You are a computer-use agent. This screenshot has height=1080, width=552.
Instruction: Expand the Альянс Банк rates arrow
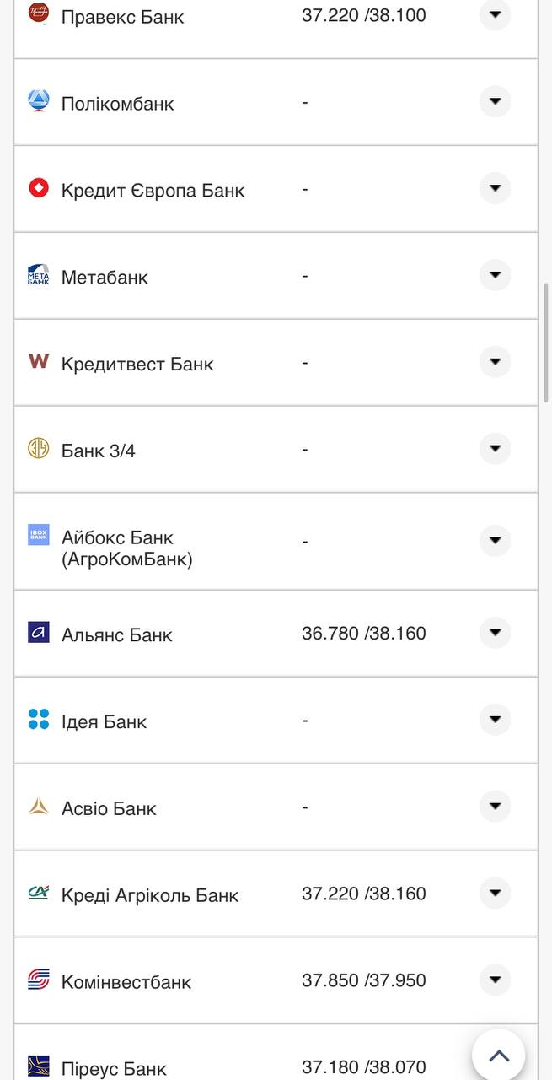click(x=495, y=633)
